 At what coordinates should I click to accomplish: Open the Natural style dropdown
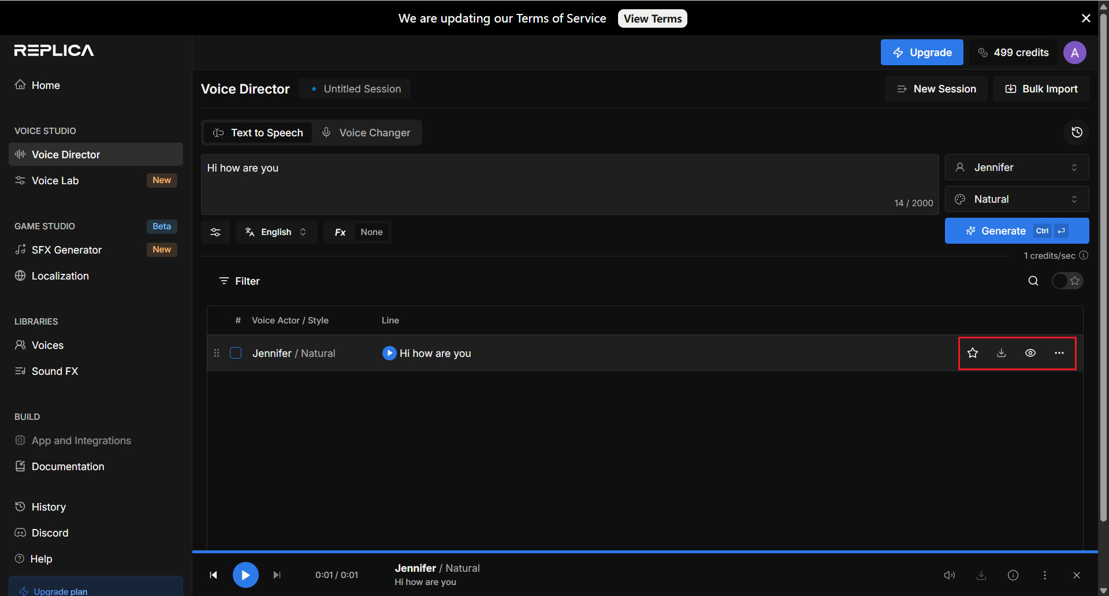pos(1017,199)
